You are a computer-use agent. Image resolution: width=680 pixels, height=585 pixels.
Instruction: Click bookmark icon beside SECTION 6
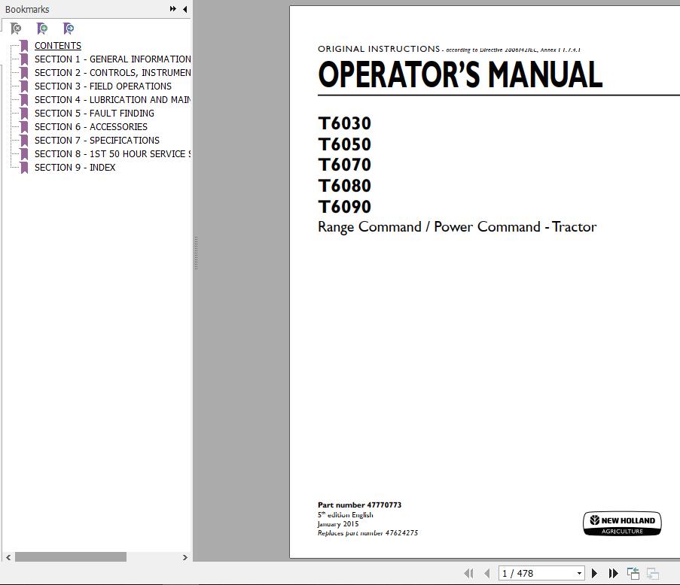click(x=24, y=127)
